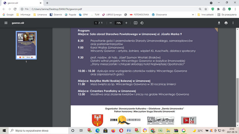
Task: Download the PDF file
Action: pos(219,23)
